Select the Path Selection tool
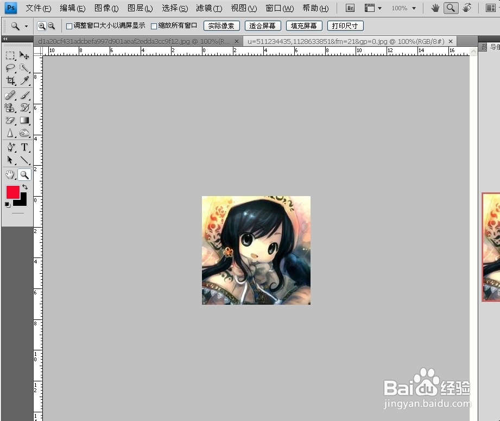This screenshot has width=500, height=421. [x=10, y=160]
